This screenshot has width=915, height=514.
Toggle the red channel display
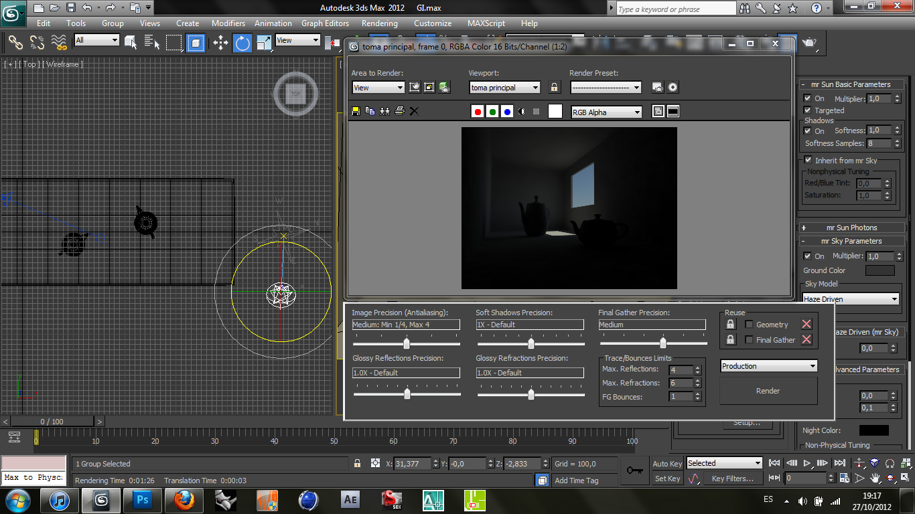478,111
